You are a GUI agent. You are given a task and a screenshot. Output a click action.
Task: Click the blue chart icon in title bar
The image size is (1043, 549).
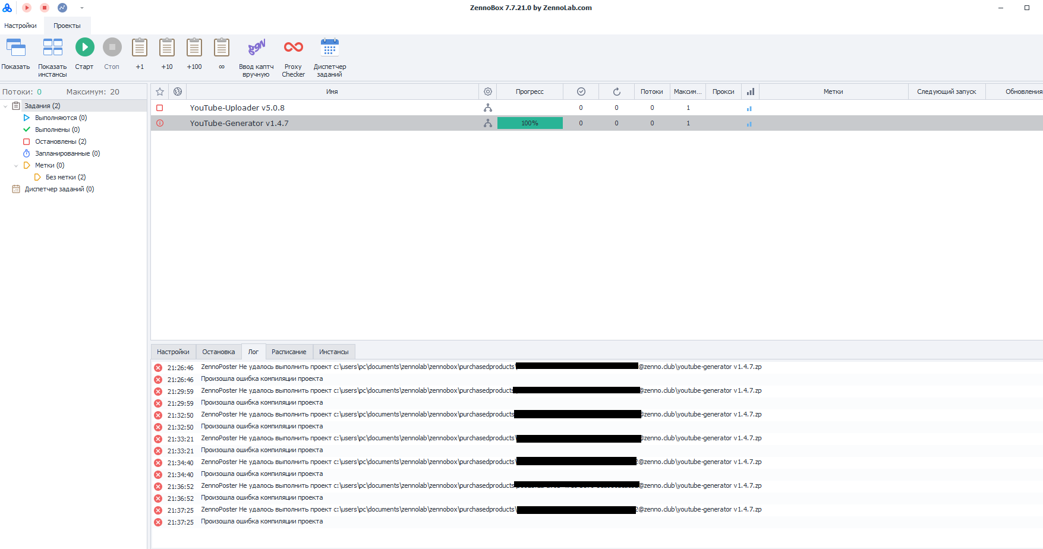(x=62, y=8)
